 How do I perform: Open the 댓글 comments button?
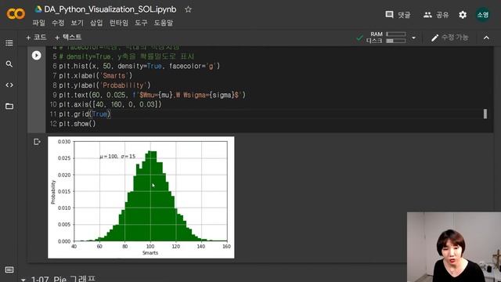(x=398, y=15)
